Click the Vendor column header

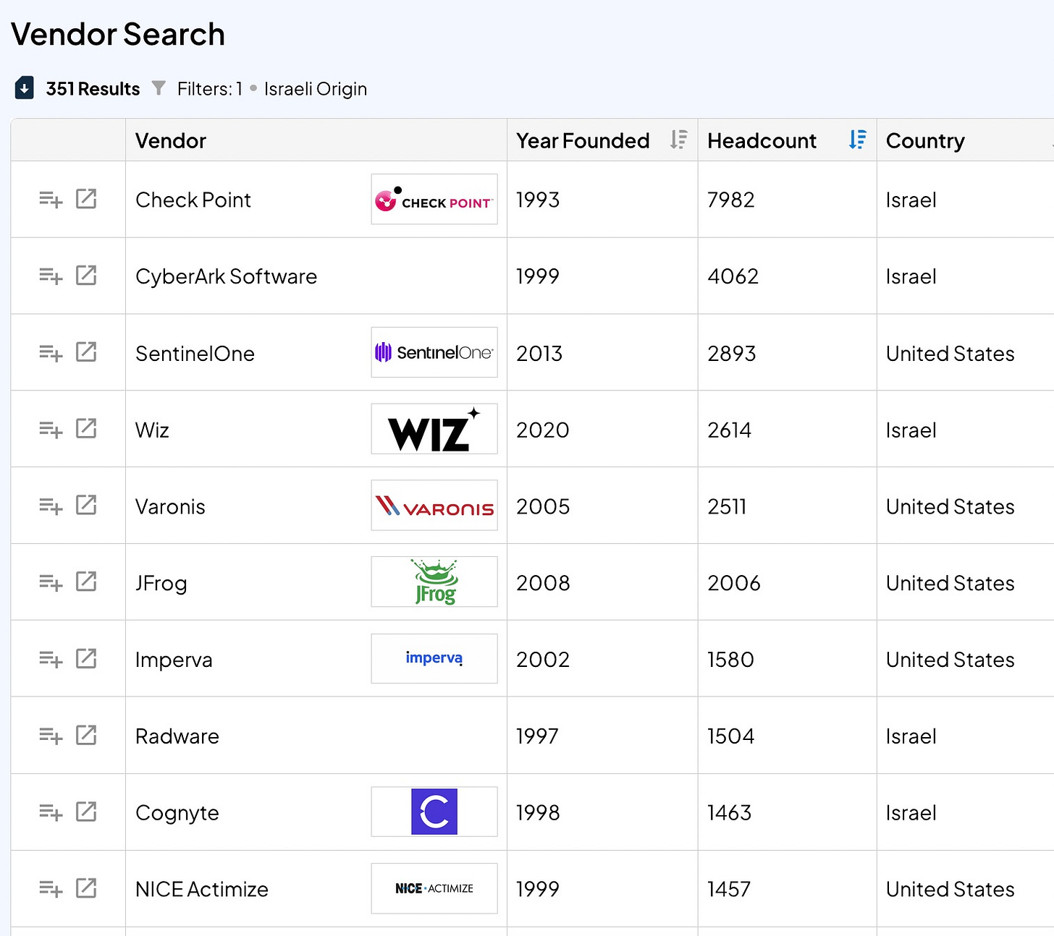pyautogui.click(x=316, y=140)
